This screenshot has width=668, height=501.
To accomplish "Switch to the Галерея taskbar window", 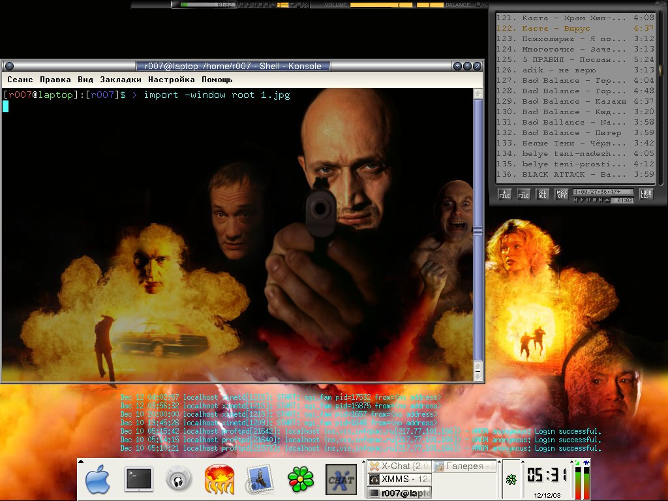I will click(464, 466).
